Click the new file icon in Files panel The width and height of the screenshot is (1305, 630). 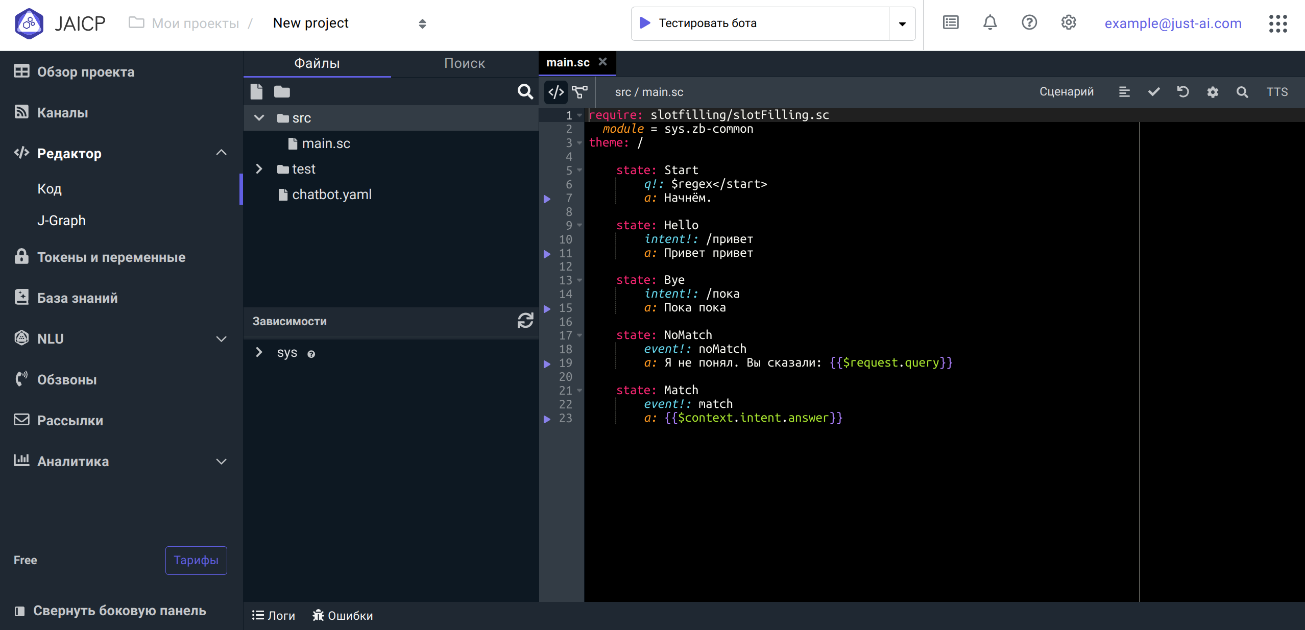tap(256, 92)
